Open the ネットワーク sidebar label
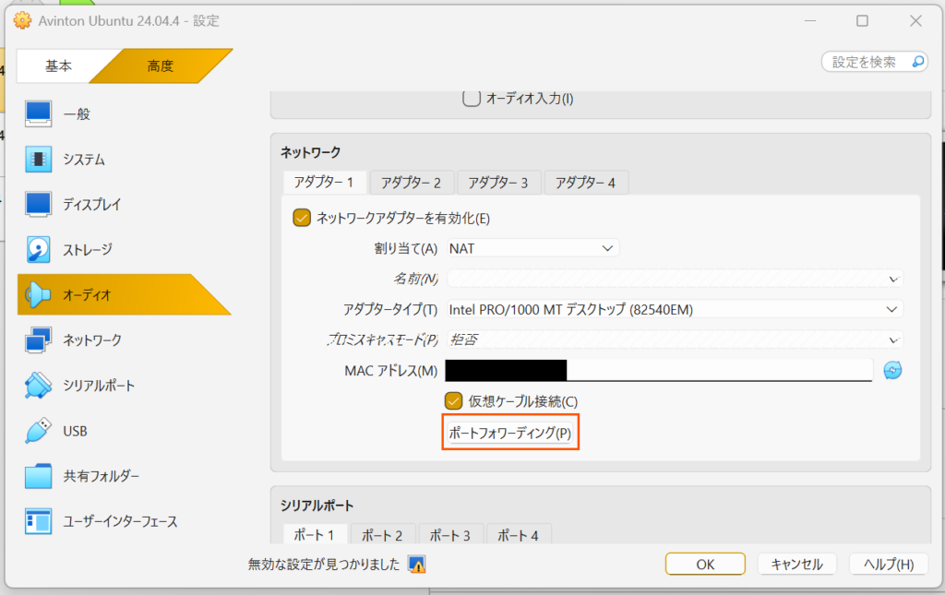The image size is (945, 595). point(92,339)
